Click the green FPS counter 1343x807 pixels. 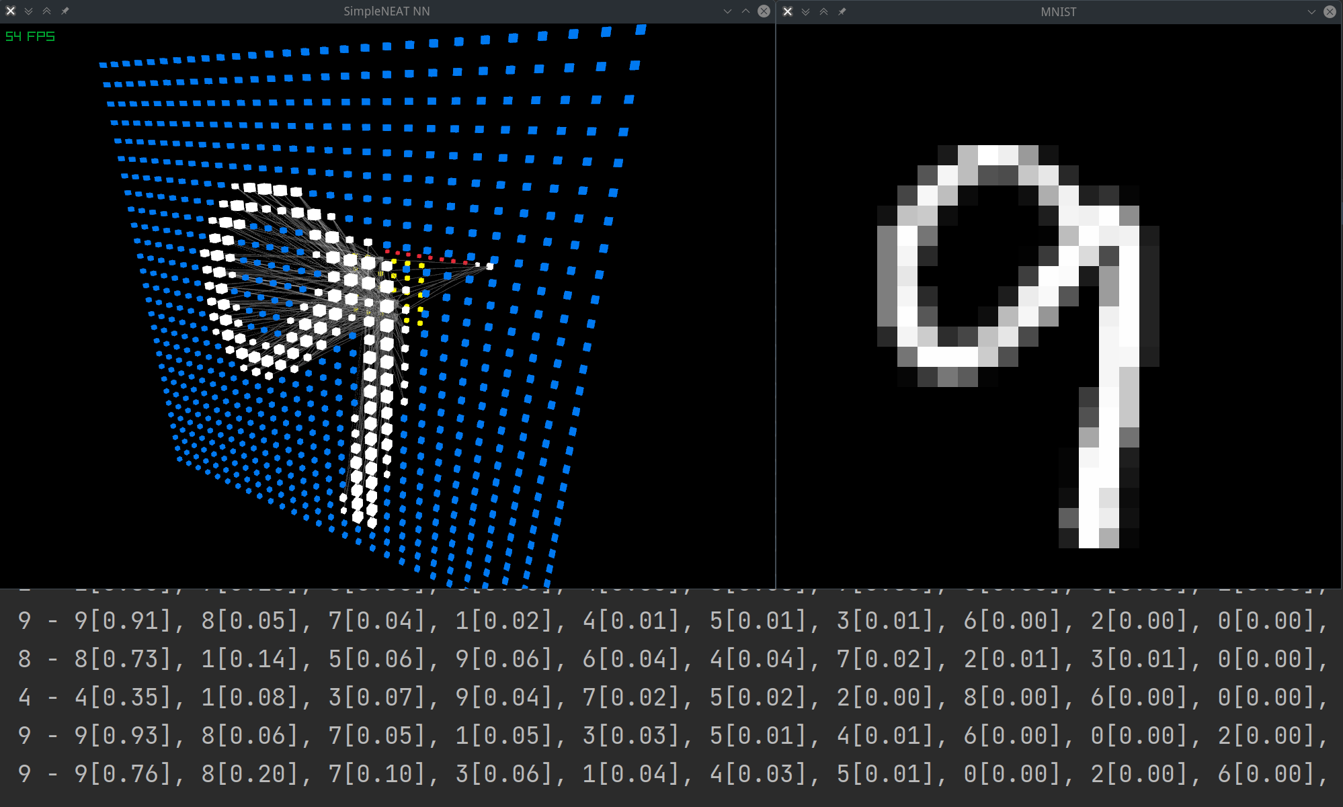point(30,36)
